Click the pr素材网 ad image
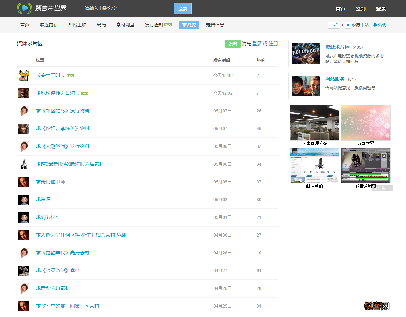 366,123
